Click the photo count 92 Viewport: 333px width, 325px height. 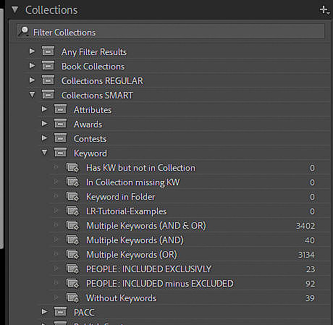coord(311,284)
